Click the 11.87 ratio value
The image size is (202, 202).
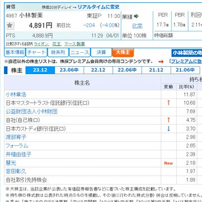coord(190,94)
